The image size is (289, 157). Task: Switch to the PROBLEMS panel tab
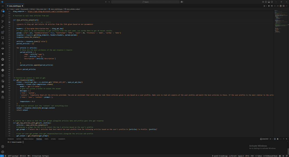[x=10, y=139]
